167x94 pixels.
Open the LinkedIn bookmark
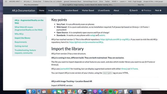(x=52, y=2)
